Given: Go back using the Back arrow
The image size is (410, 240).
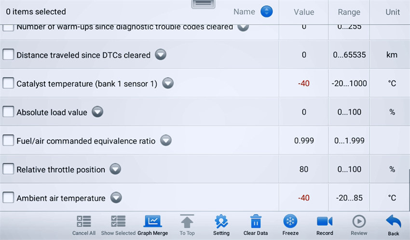Looking at the screenshot, I should 394,222.
